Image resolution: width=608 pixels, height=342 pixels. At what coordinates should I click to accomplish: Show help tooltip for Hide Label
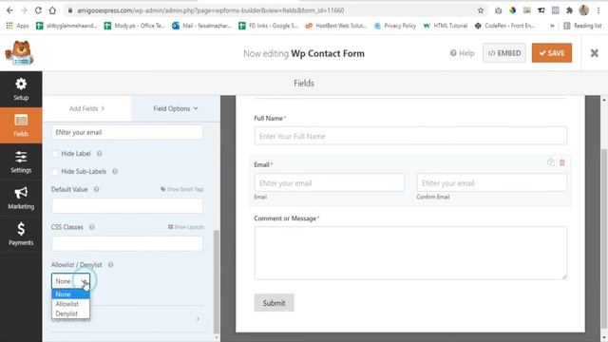click(x=99, y=154)
